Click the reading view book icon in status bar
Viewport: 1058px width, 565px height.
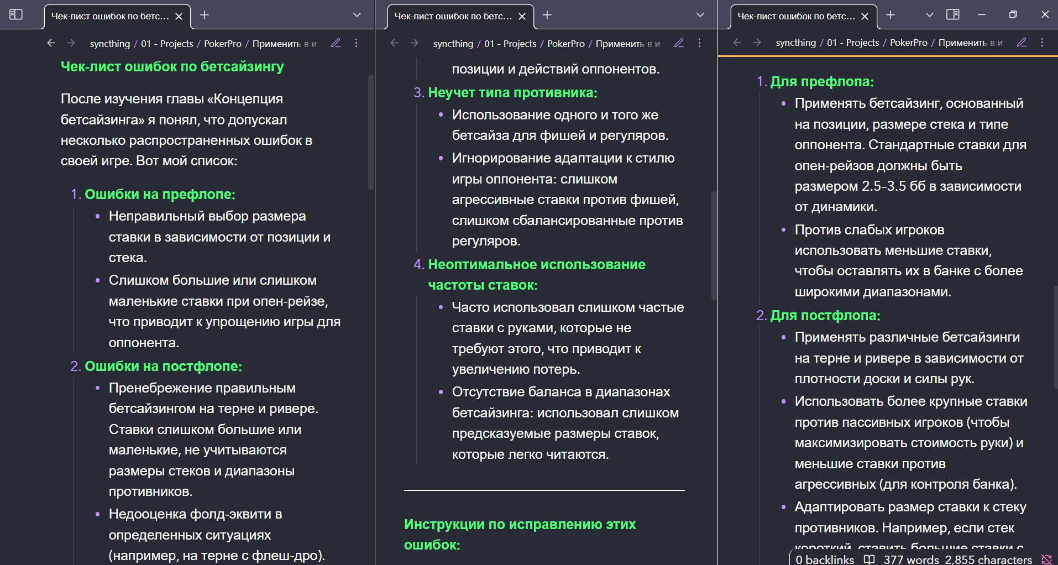coord(870,559)
